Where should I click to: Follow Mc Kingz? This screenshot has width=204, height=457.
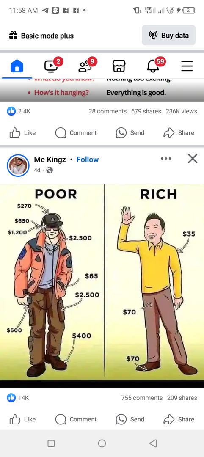88,160
